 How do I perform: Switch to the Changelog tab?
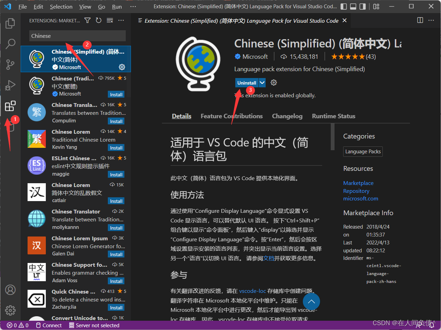[x=287, y=116]
